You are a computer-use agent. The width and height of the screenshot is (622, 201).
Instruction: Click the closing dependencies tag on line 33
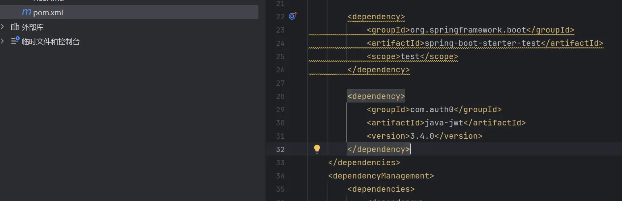pos(364,163)
